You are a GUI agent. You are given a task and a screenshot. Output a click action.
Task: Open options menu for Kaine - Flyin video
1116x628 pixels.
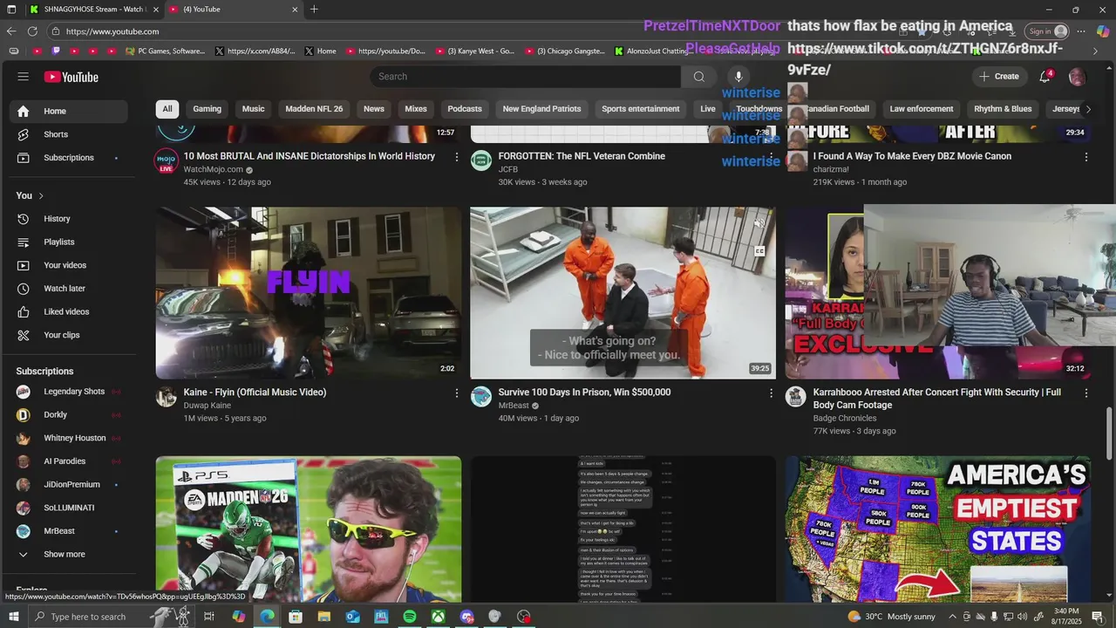tap(456, 393)
